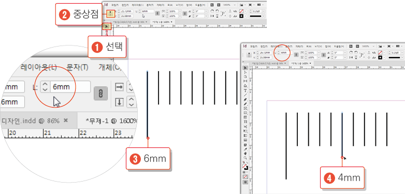
Task: Switch to 86% document tab in right window
Action: (269, 63)
